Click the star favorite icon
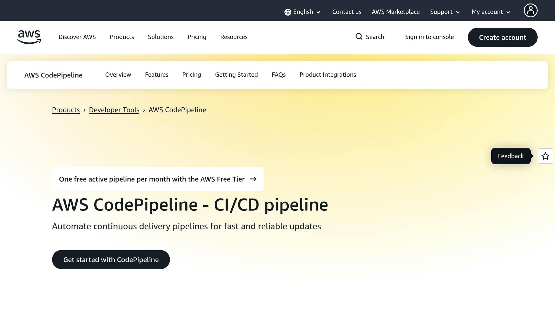555x312 pixels. [x=545, y=156]
